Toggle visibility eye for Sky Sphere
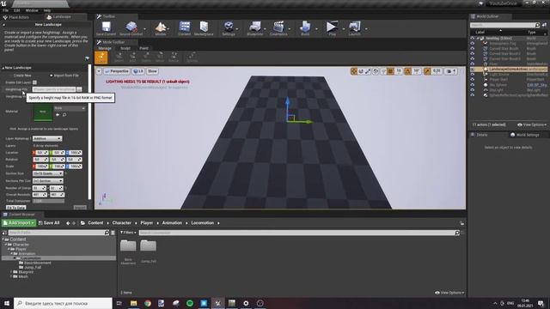Viewport: 550px width, 309px height. [x=473, y=85]
